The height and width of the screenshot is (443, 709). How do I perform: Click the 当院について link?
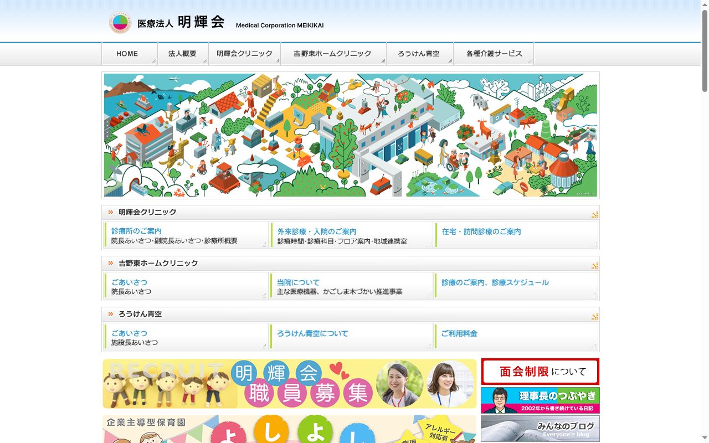point(298,282)
